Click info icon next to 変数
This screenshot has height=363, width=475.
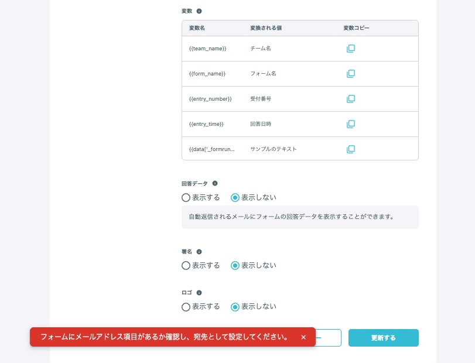(199, 11)
